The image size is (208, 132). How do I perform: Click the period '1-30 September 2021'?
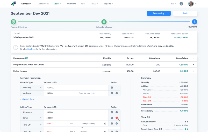tap(24, 37)
